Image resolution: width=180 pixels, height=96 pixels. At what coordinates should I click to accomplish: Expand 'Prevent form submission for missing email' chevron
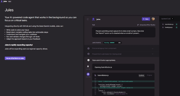153,54
